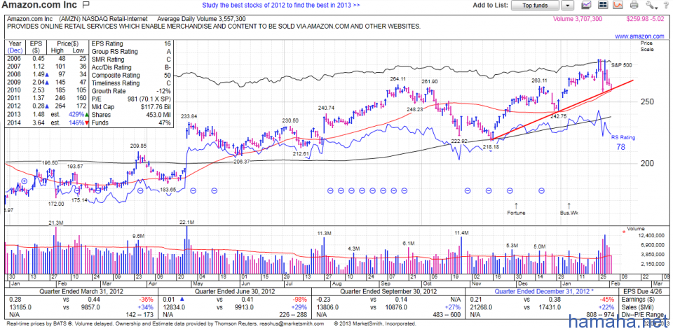
Task: Select the Growth Rate -12% row
Action: (x=131, y=91)
